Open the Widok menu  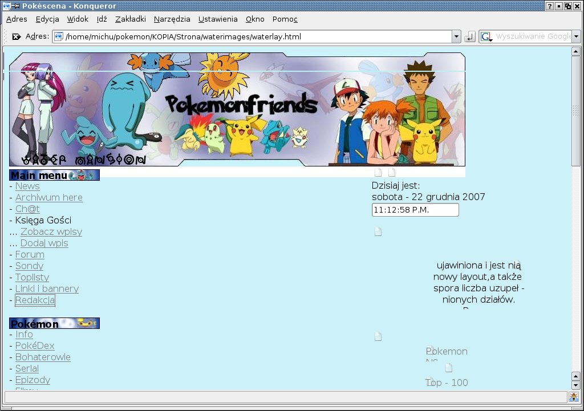point(78,19)
